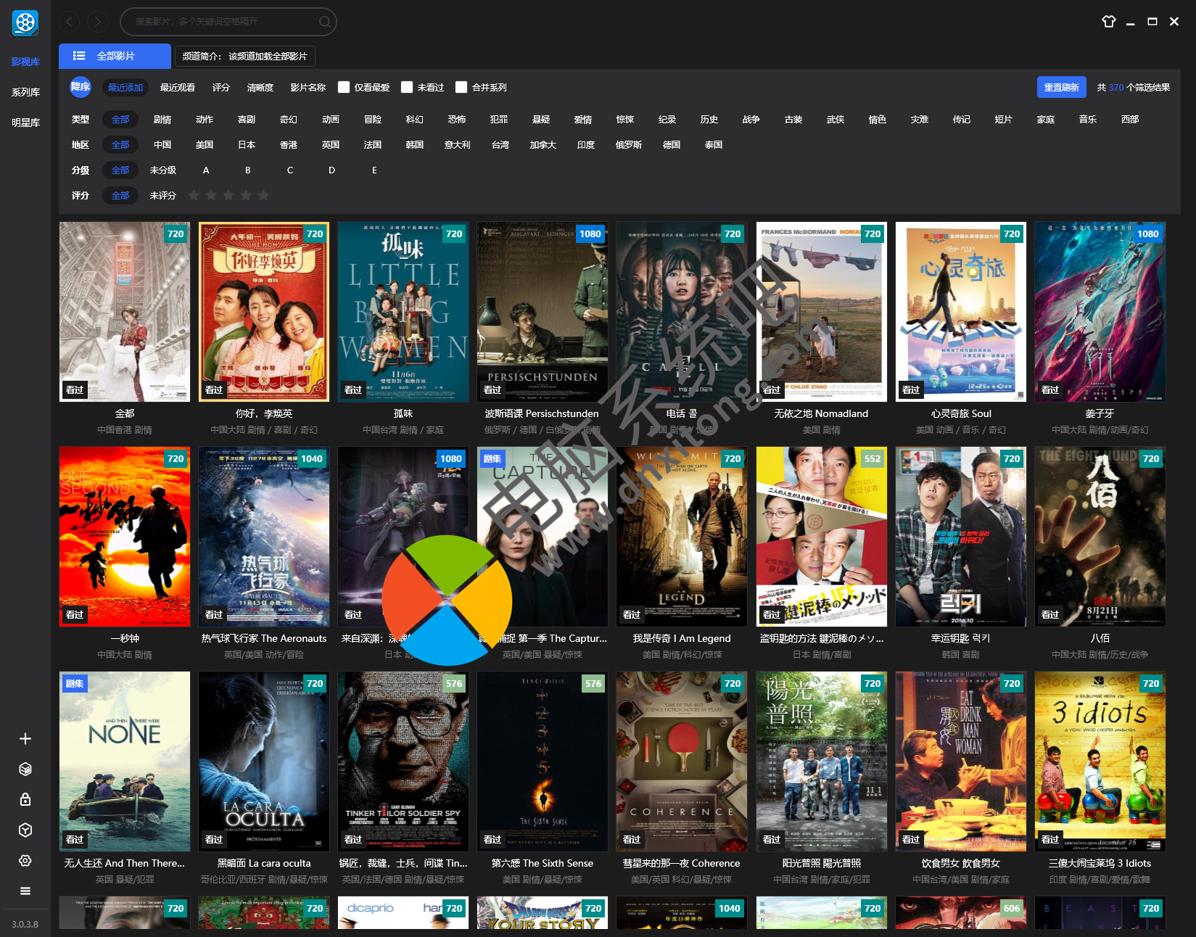Screen dimensions: 1196x937
Task: Click the 黑暗面 La cara oculta title
Action: pyautogui.click(x=264, y=863)
